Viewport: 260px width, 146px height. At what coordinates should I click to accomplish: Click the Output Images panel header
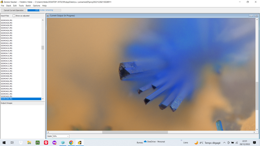pos(7,103)
